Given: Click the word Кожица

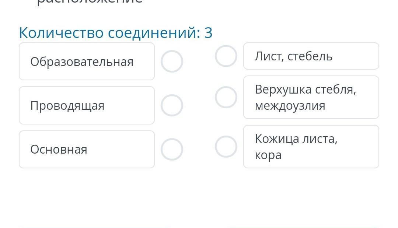Looking at the screenshot, I should (x=275, y=139).
